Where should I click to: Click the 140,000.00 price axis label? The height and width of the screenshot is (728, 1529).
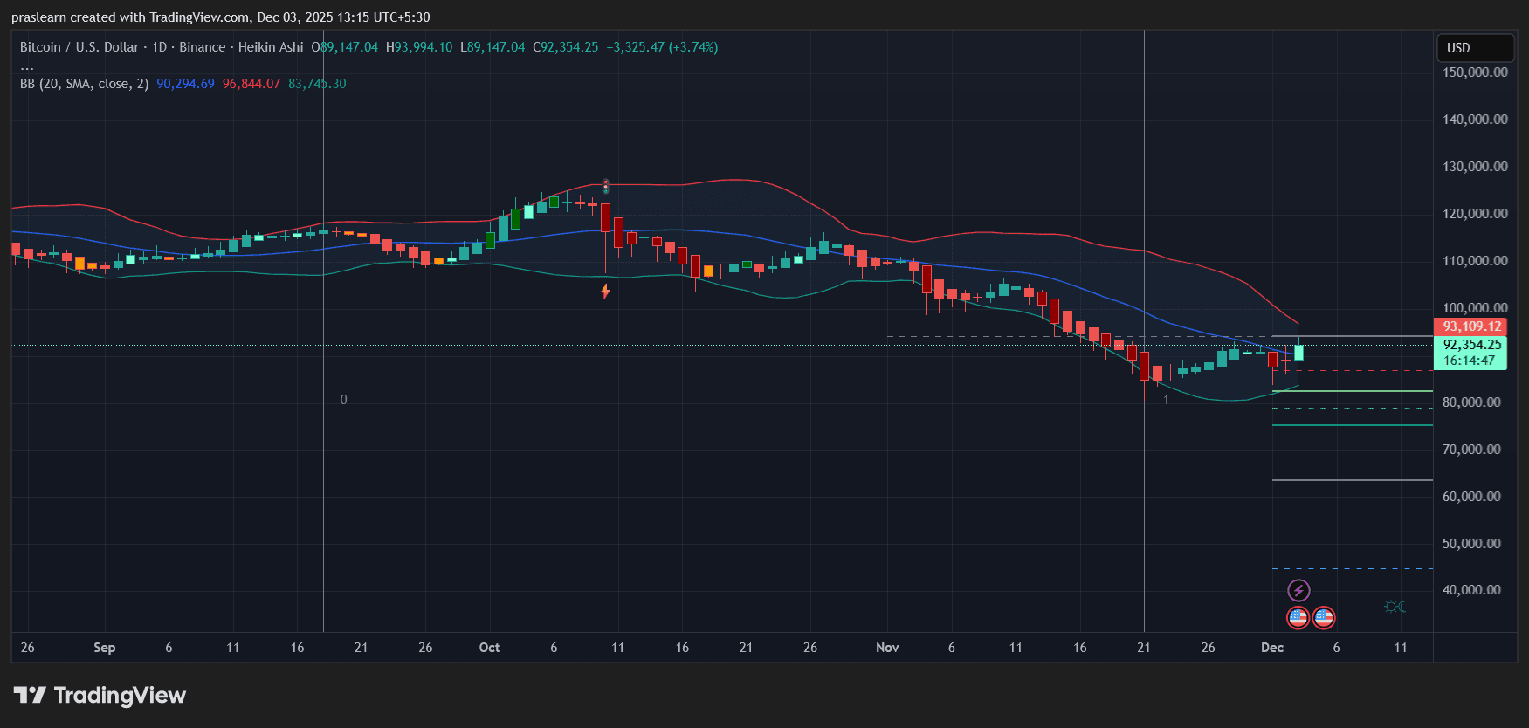pos(1475,120)
